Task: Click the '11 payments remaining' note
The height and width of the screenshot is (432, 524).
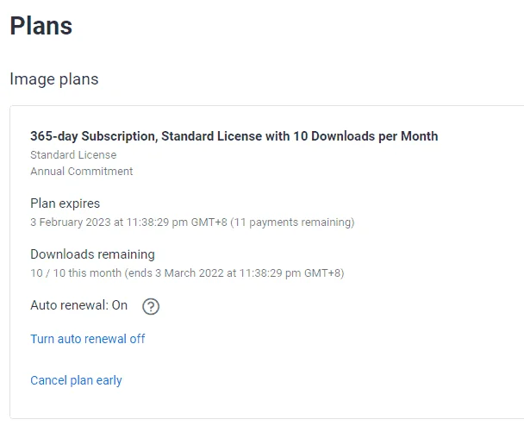Action: pos(292,222)
